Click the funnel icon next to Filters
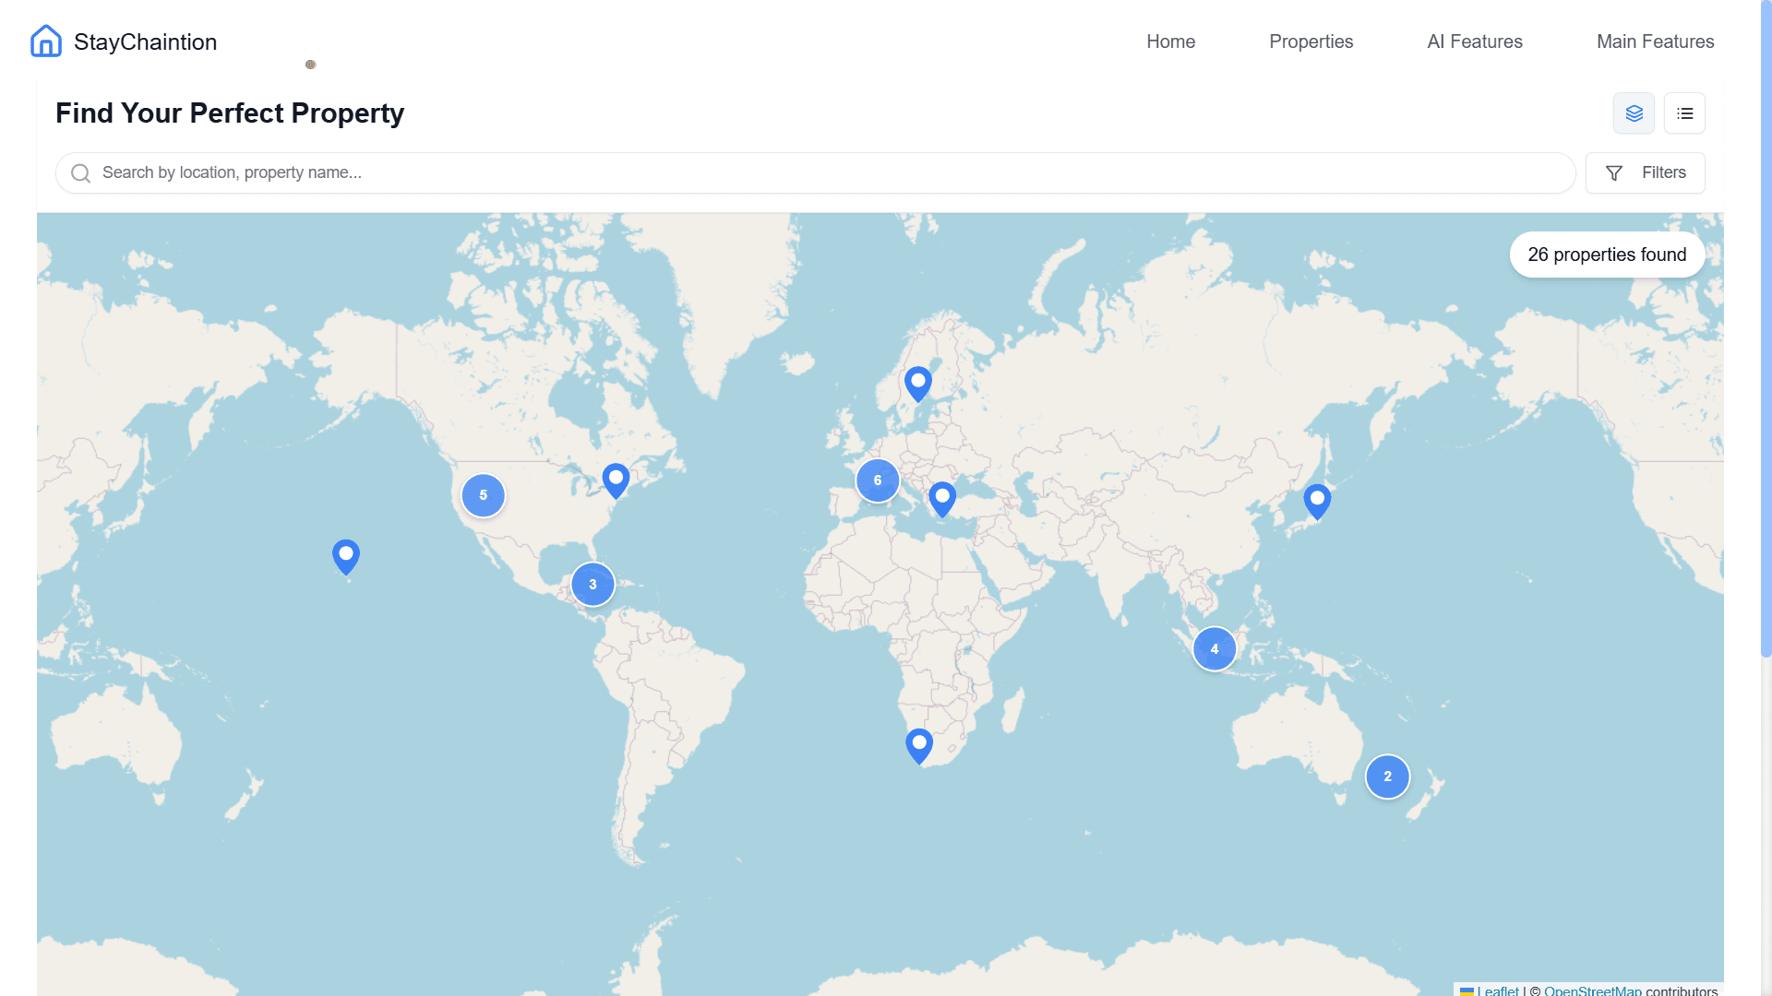This screenshot has width=1772, height=996. pos(1614,172)
